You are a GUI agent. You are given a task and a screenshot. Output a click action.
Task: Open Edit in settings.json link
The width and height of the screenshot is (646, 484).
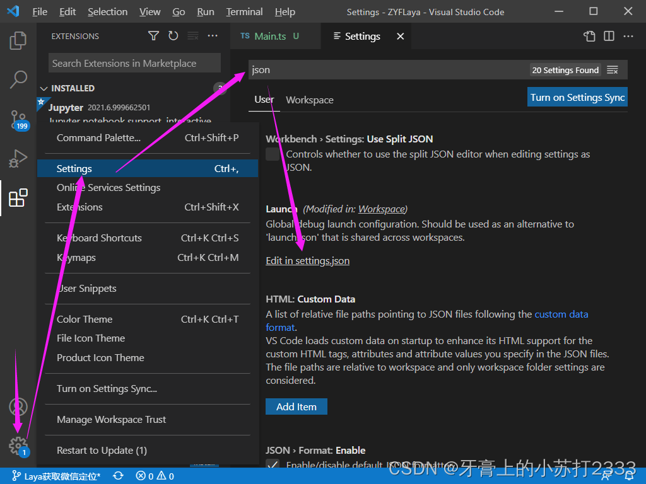pyautogui.click(x=307, y=260)
